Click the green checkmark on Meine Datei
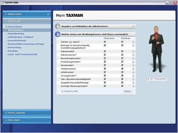Image resolution: width=178 pixels, height=133 pixels. coord(48,14)
